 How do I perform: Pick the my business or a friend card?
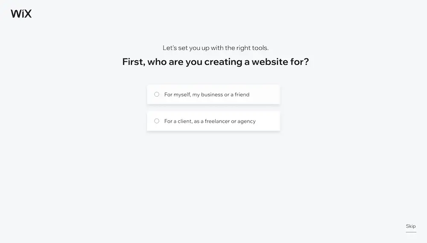tap(213, 94)
